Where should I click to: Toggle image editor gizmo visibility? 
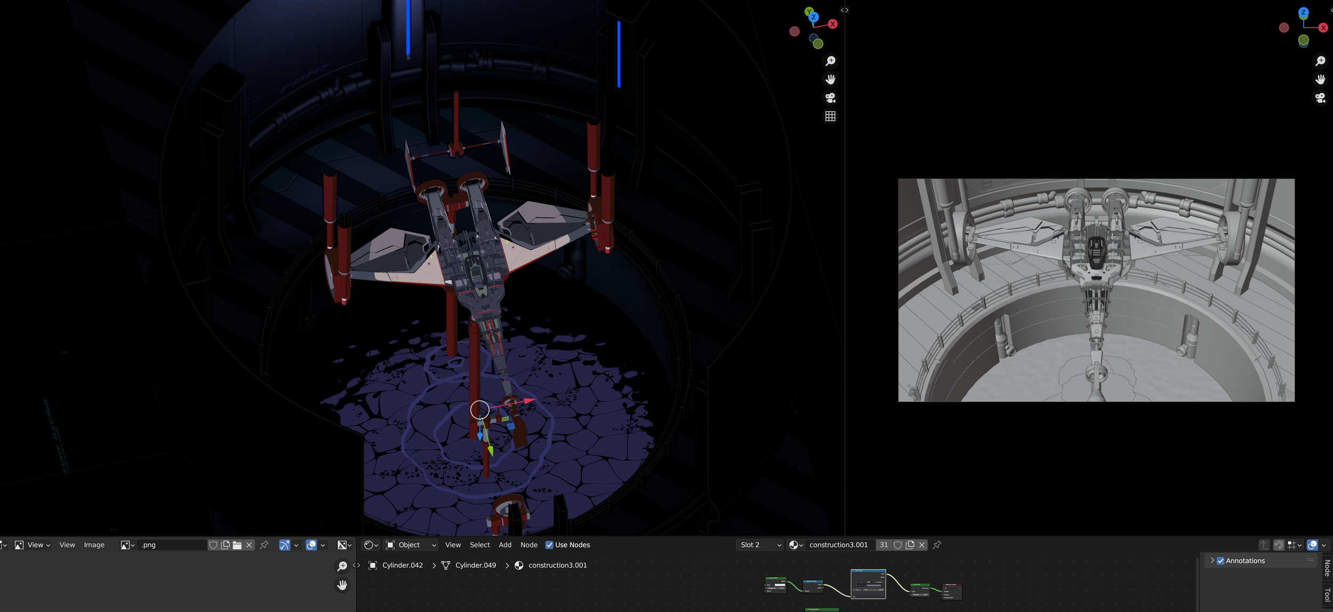coord(285,545)
